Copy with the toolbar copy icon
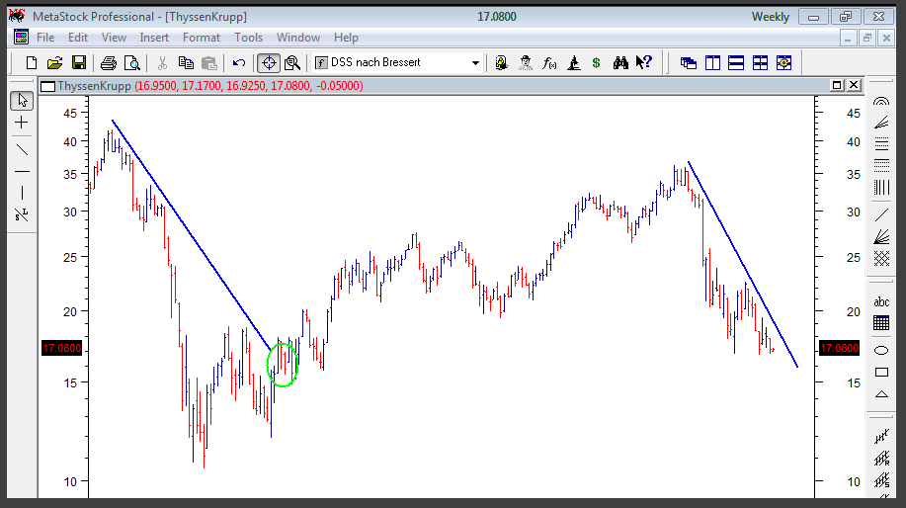 point(186,63)
